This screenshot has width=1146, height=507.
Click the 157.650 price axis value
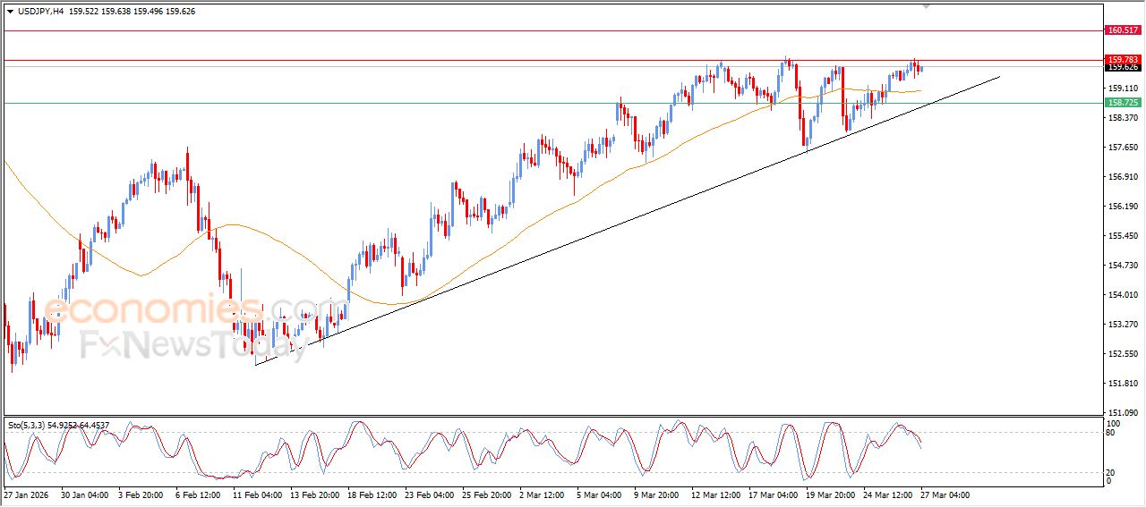pos(1122,148)
